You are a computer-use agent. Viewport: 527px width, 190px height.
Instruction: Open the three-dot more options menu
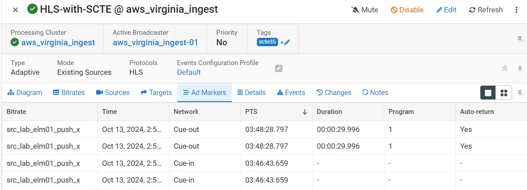[x=516, y=10]
